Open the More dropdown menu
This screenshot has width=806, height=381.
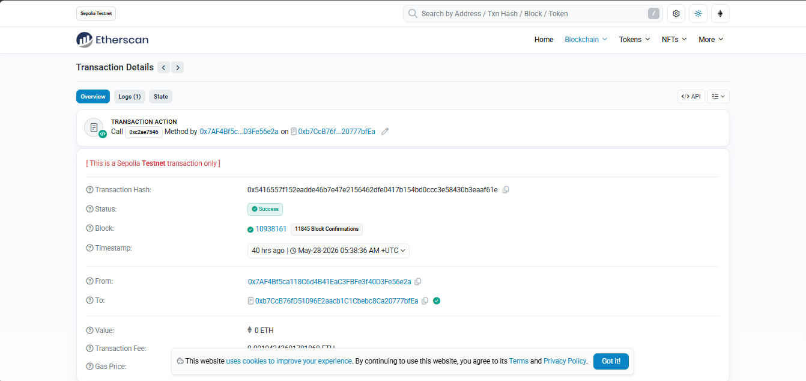pos(711,40)
